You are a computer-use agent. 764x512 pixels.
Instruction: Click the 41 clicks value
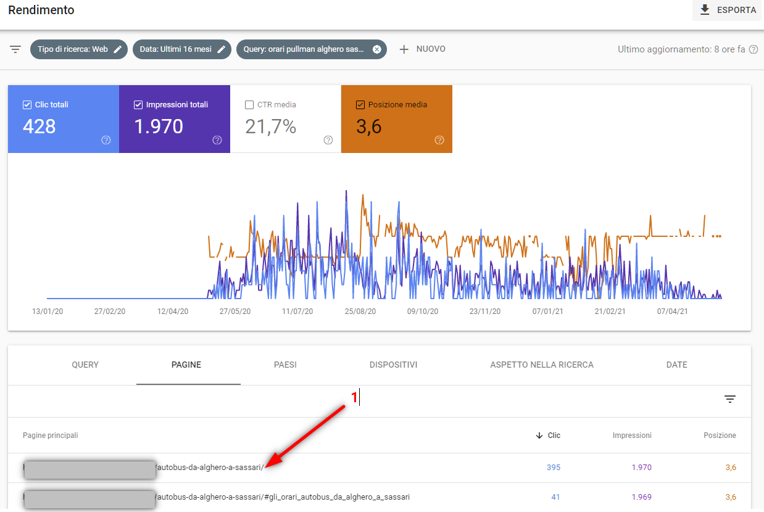point(557,497)
